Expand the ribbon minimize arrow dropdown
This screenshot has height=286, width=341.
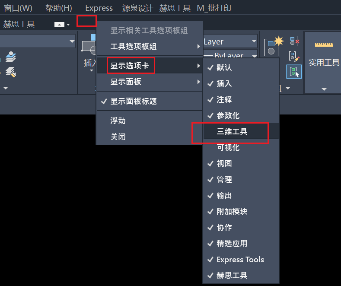68,25
